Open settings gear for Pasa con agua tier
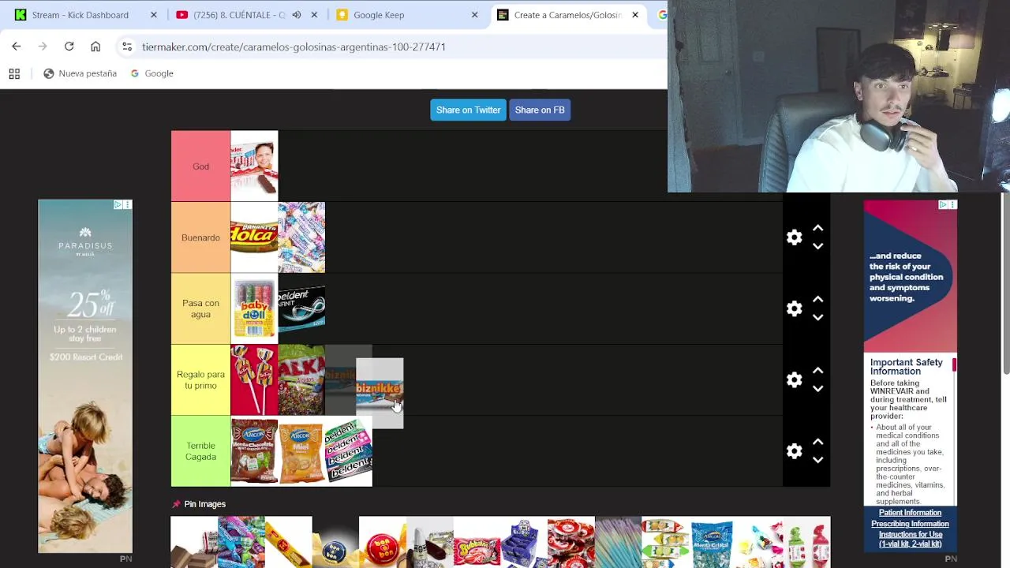The image size is (1010, 568). [x=794, y=308]
